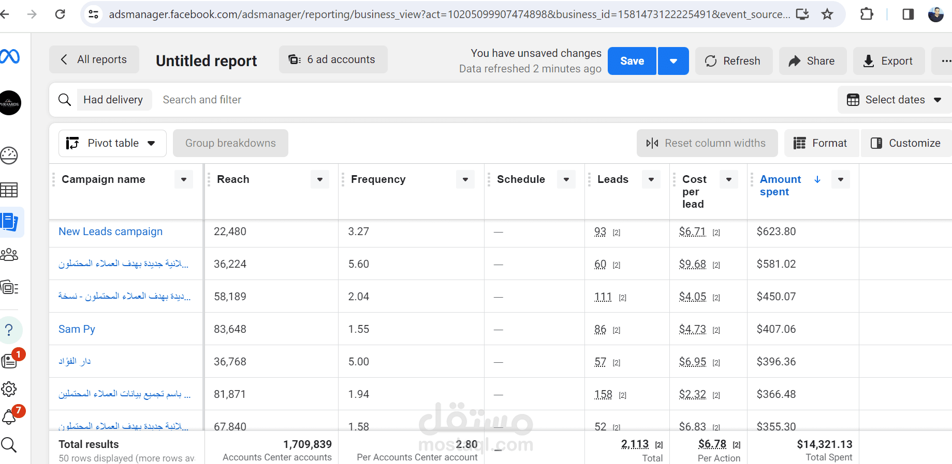Viewport: 952px width, 464px height.
Task: Click the sidebar search magnifier icon
Action: (x=9, y=444)
